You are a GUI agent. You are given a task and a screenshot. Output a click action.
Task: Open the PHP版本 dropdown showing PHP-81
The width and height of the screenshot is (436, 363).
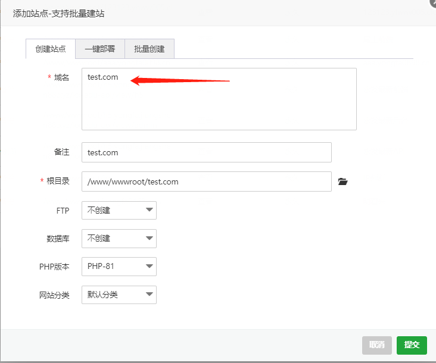(x=119, y=267)
